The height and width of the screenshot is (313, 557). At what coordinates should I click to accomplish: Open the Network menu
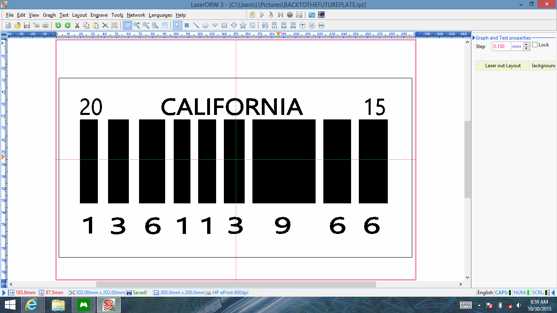click(136, 15)
